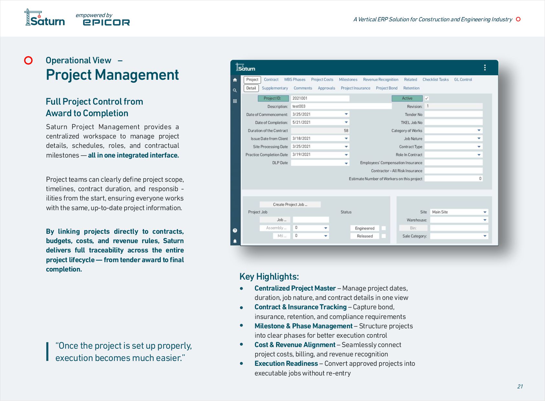
Task: Open the Date of Completion dropdown
Action: coord(346,122)
